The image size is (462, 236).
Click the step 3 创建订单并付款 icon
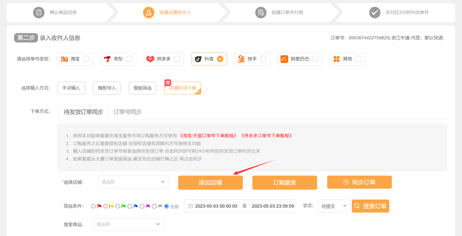(261, 12)
